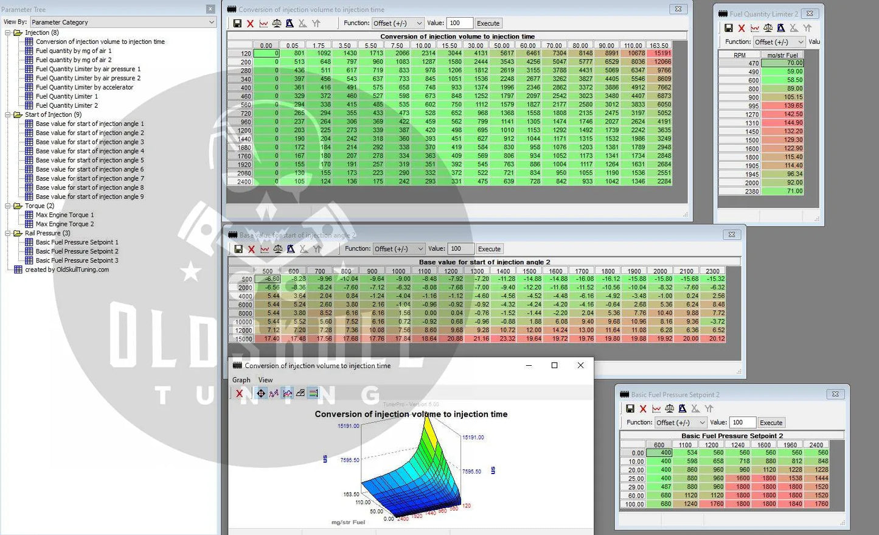Open the Graph menu
This screenshot has height=535, width=879.
(x=241, y=380)
